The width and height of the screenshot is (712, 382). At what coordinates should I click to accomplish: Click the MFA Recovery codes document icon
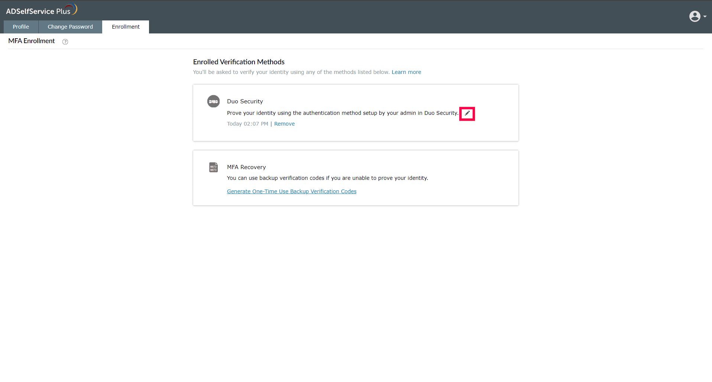point(213,167)
